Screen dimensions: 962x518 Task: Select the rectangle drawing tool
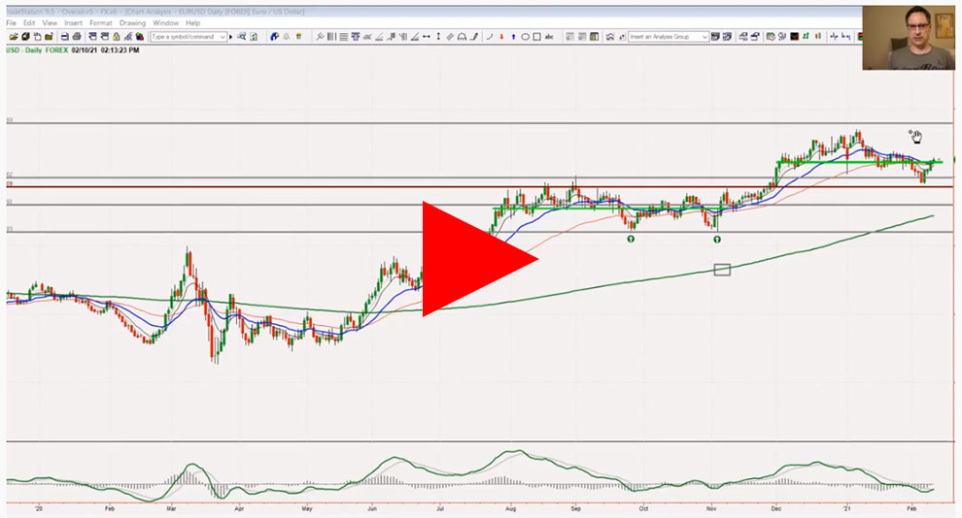point(536,37)
